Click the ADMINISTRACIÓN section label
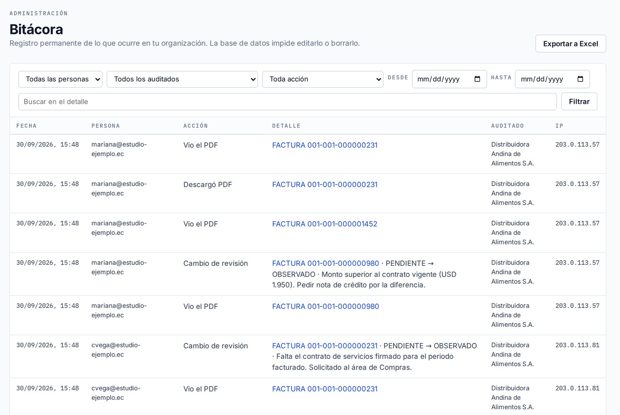 tap(38, 13)
